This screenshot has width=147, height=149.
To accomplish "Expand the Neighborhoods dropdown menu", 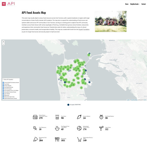I will (x=135, y=4).
